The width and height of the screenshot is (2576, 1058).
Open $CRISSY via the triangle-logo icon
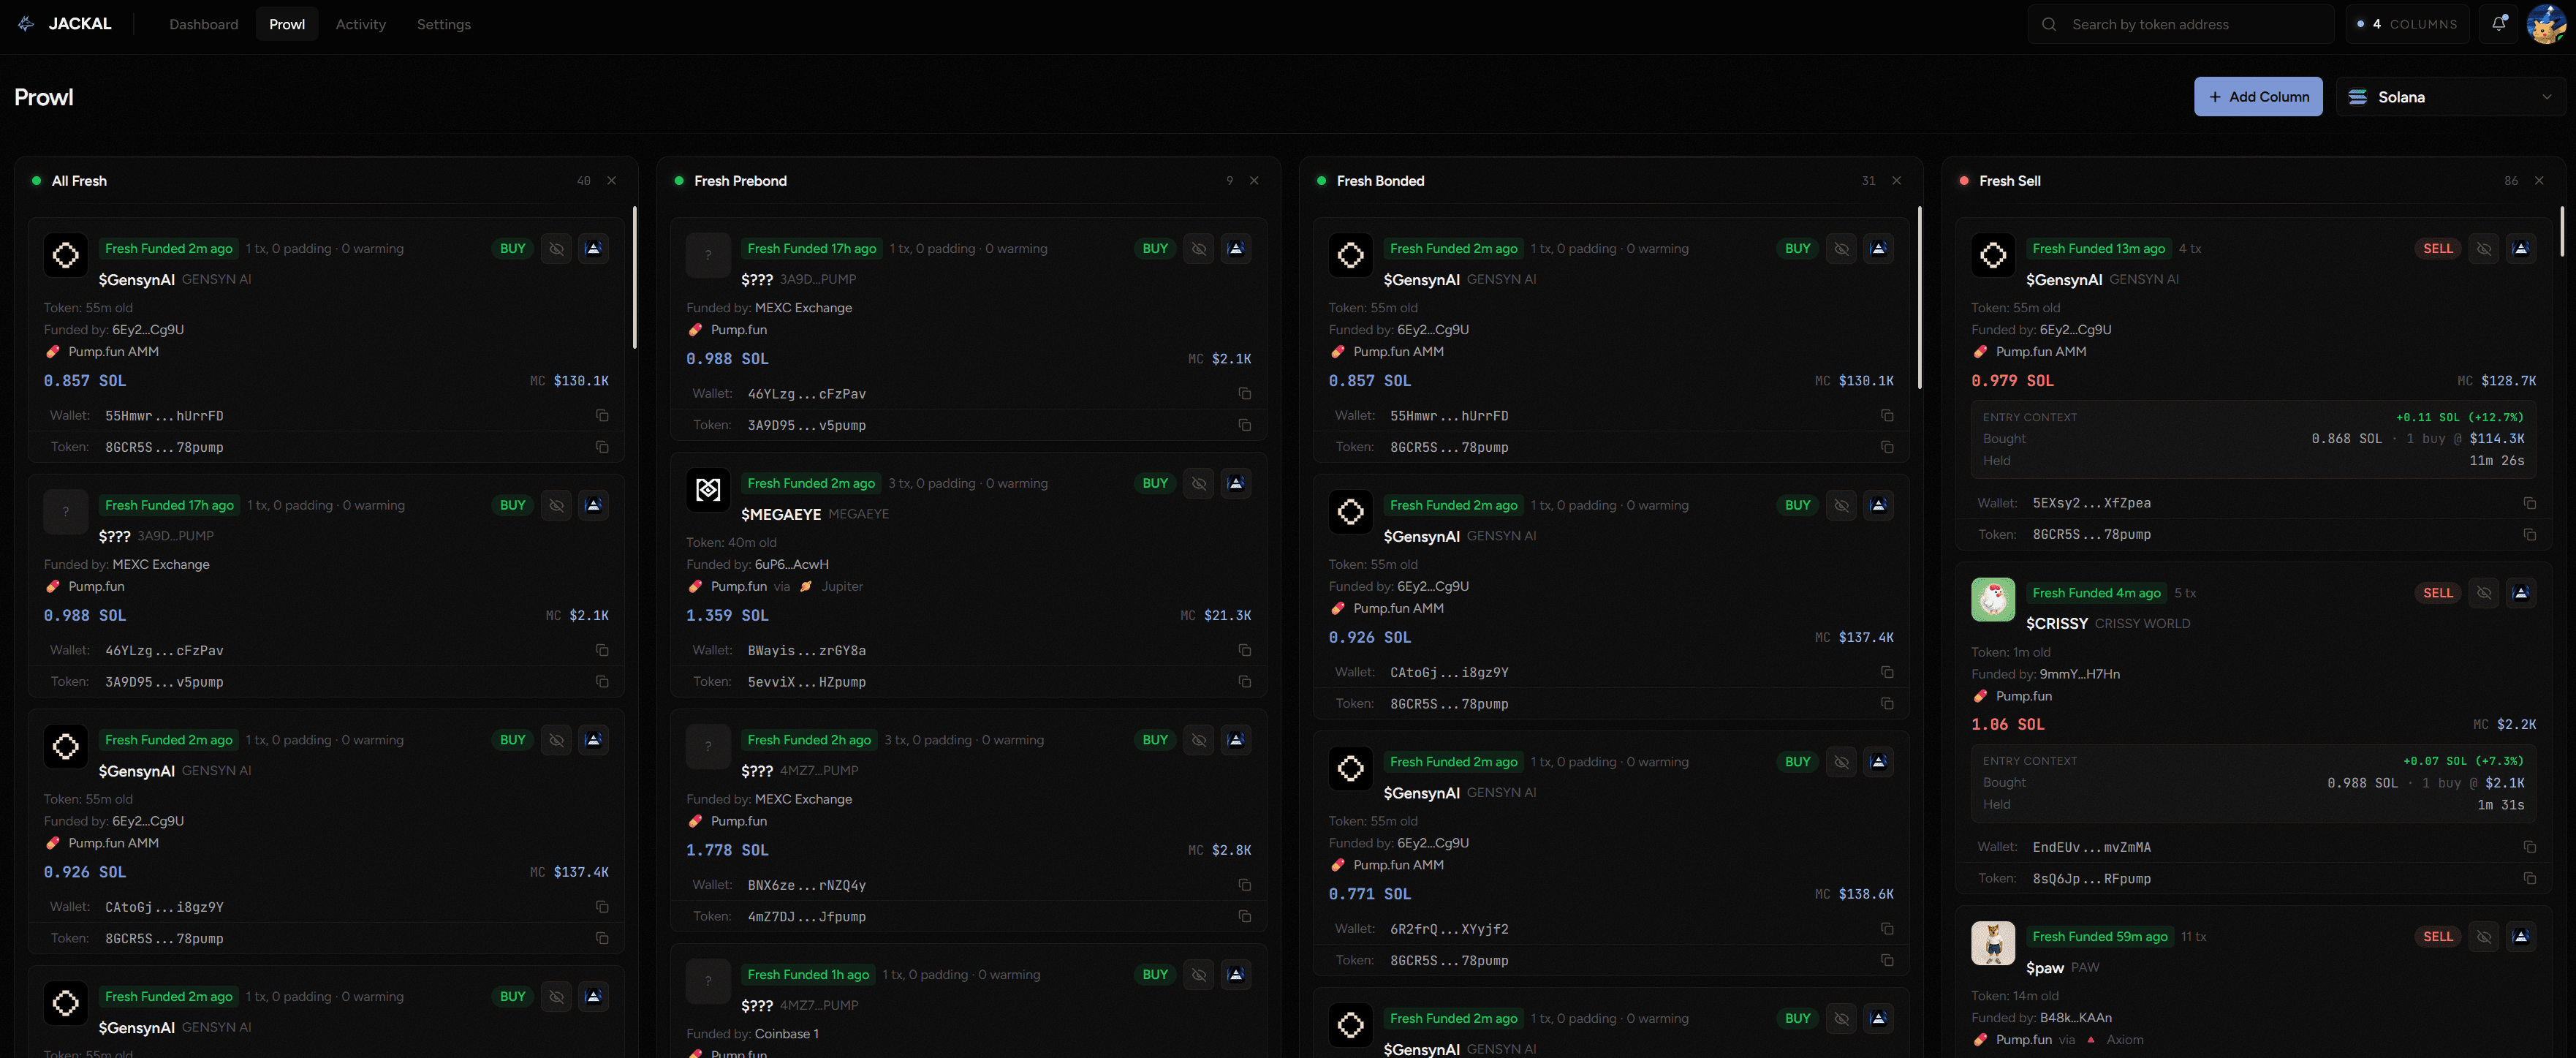[2521, 593]
